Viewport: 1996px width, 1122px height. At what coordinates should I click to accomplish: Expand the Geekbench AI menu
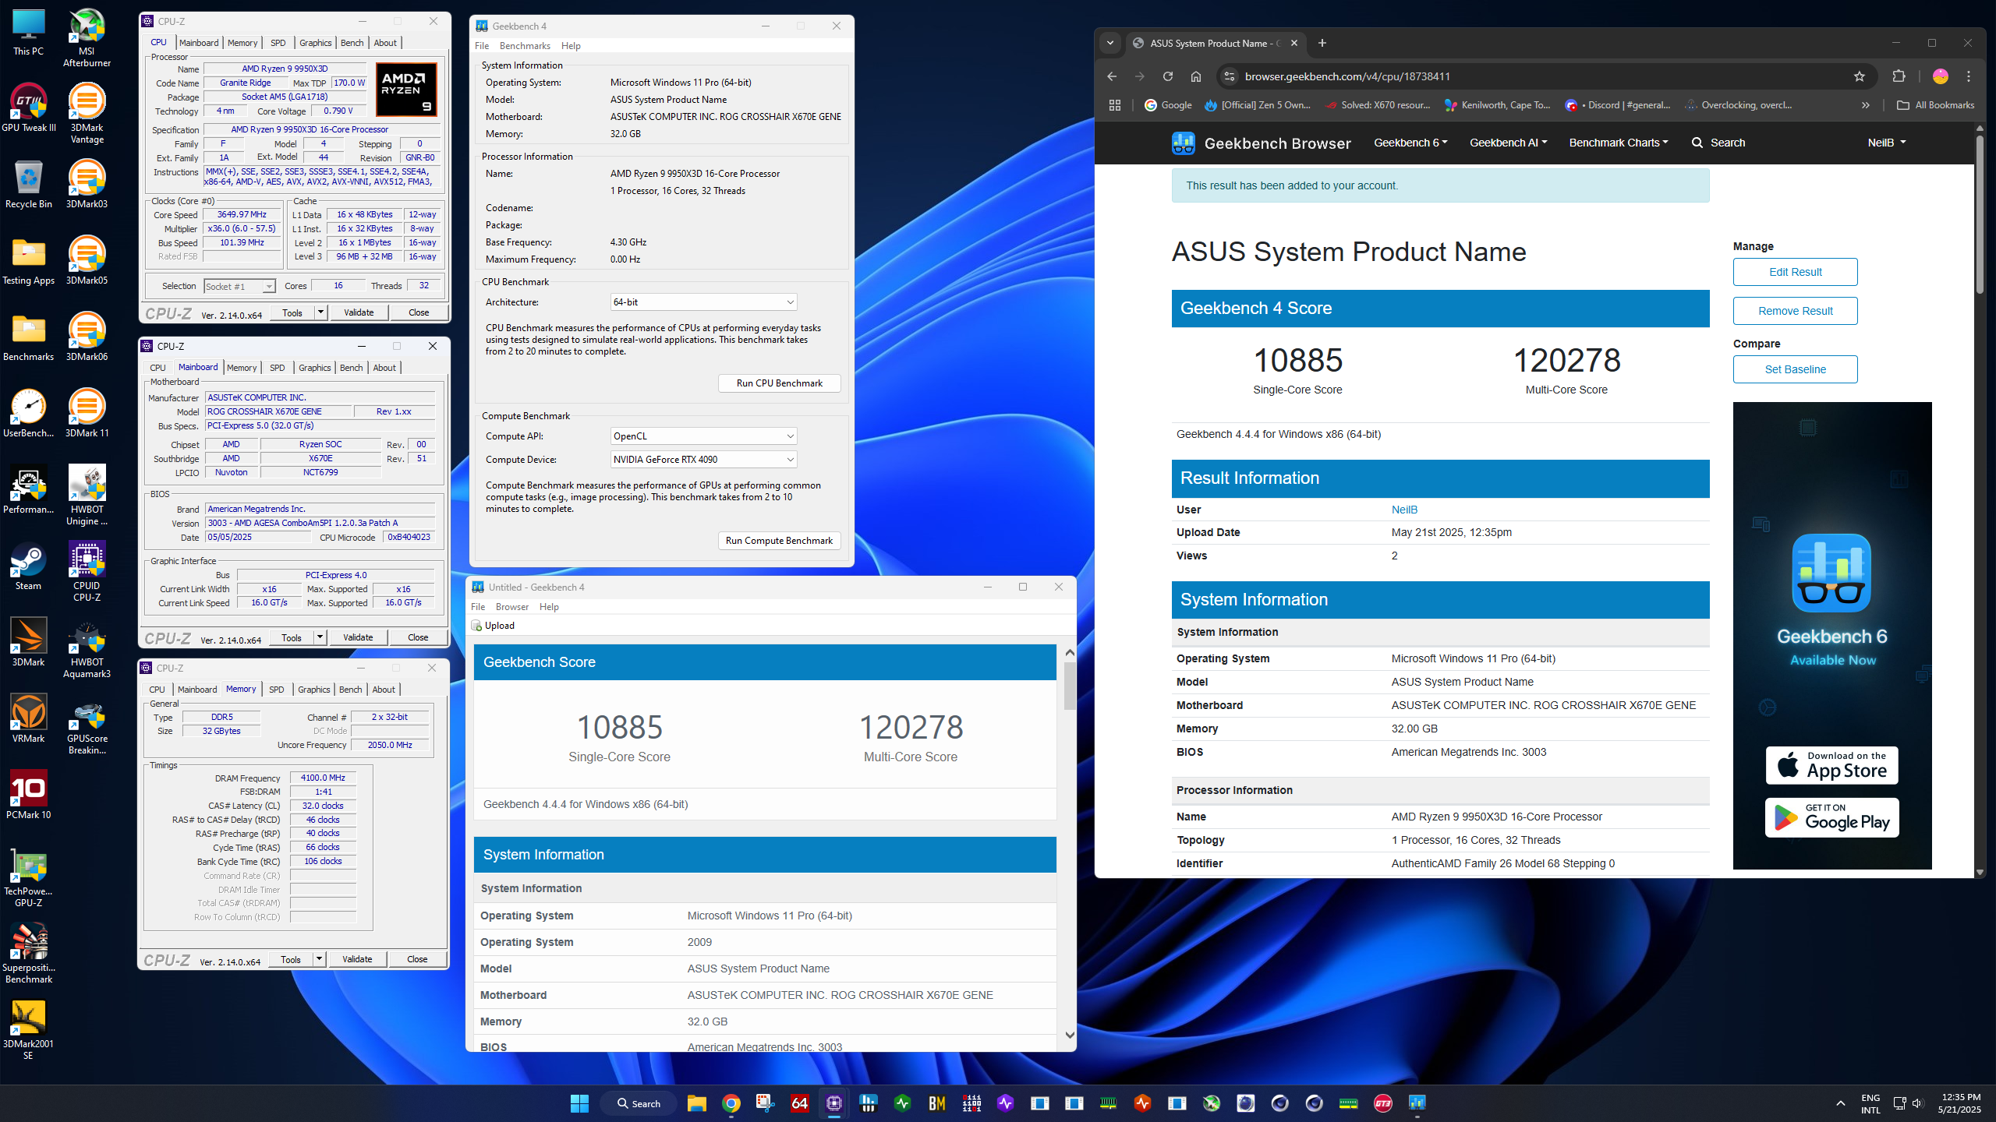click(x=1508, y=143)
